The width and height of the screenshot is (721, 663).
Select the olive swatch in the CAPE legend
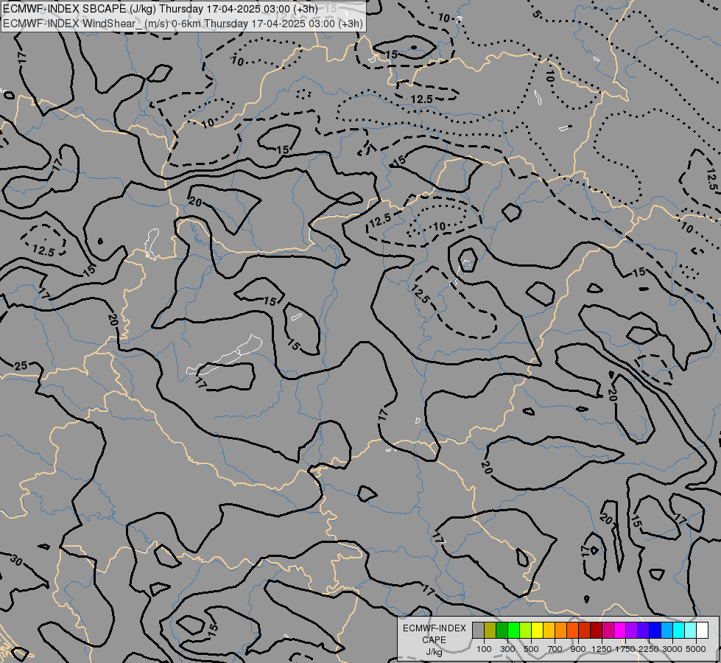(490, 631)
